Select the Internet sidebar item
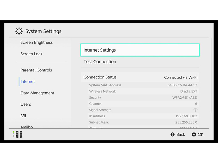 coord(28,81)
